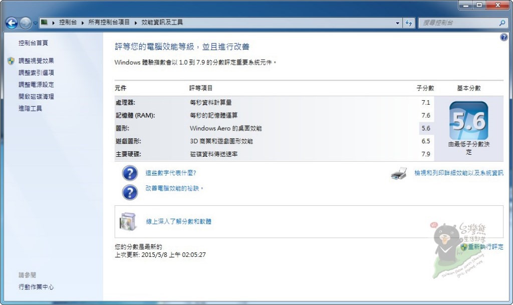Click the 基本分數 column header

tap(469, 88)
